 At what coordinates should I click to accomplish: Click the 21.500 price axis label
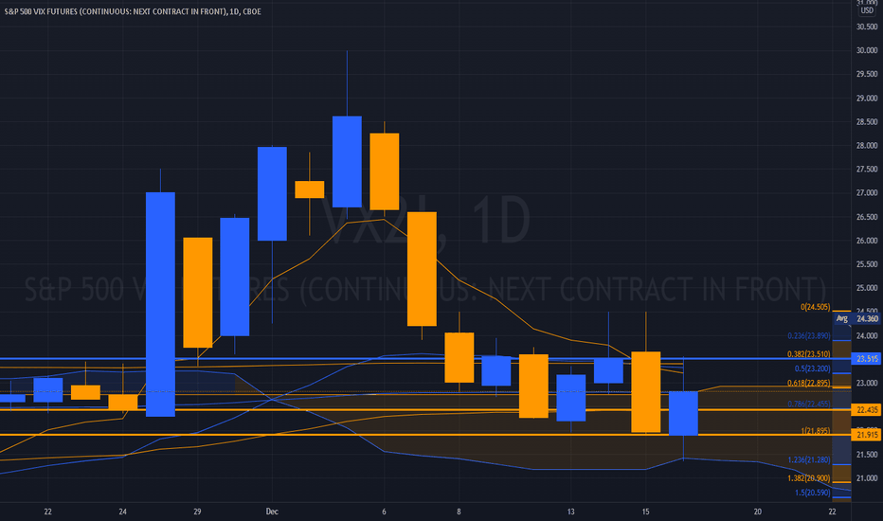point(867,455)
